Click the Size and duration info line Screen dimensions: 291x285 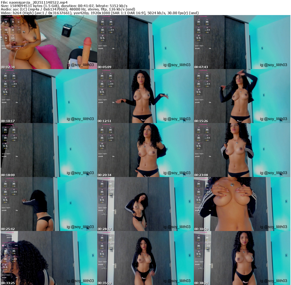[x=64, y=6]
